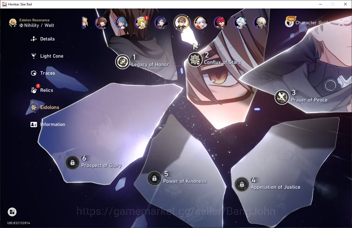This screenshot has width=352, height=228.
Task: Select the dark blue-haired character avatar
Action: 161,23
